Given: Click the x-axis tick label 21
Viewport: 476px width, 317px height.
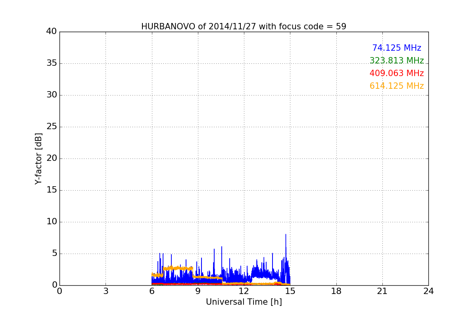Looking at the screenshot, I should pyautogui.click(x=382, y=291).
